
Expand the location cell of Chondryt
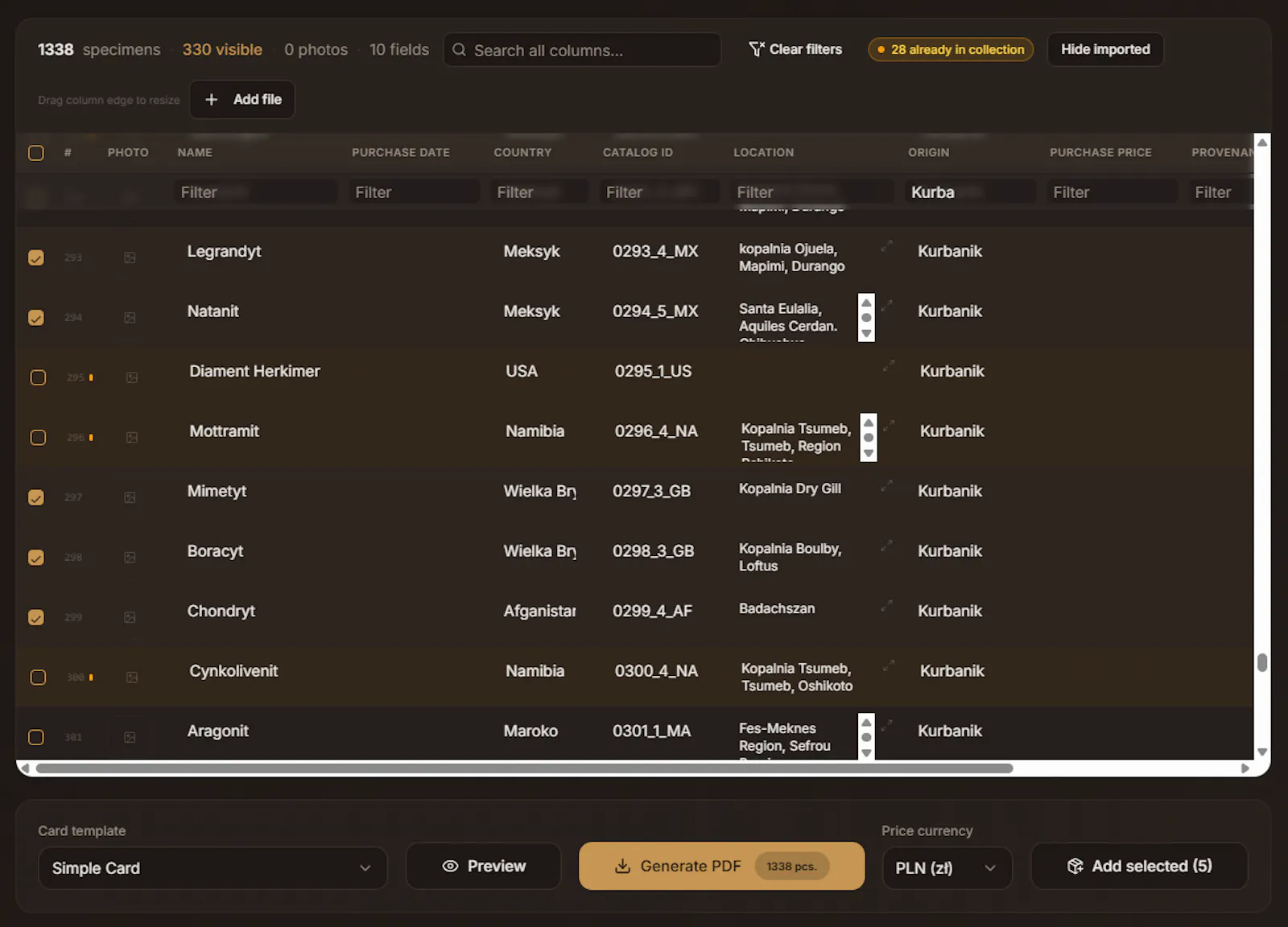(886, 606)
